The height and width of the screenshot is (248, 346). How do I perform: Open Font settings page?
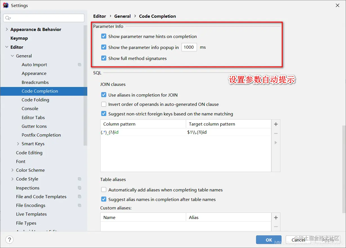(21, 161)
